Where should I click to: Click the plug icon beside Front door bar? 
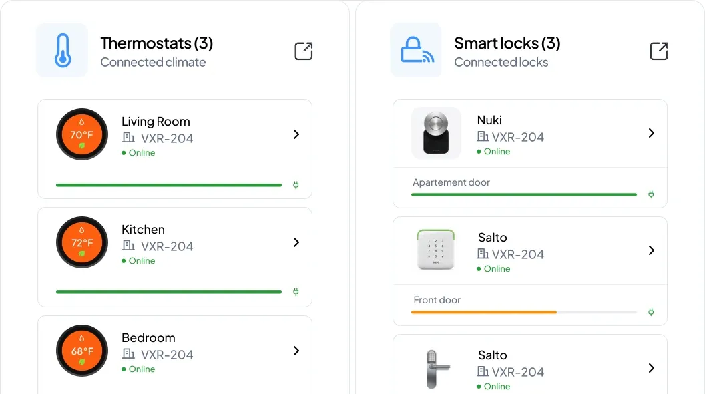pos(651,312)
